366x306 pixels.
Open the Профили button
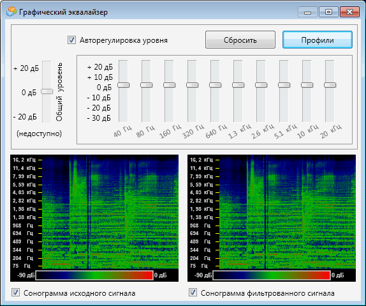[317, 40]
